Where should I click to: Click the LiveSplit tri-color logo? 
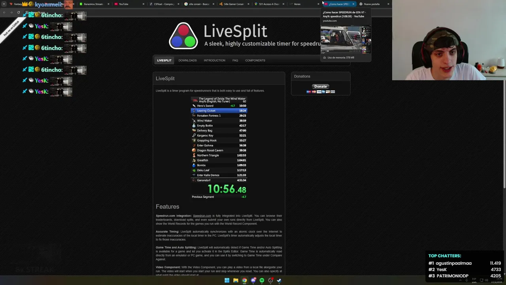[x=183, y=36]
